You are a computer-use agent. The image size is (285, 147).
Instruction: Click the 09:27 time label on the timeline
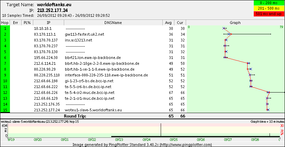(228, 140)
